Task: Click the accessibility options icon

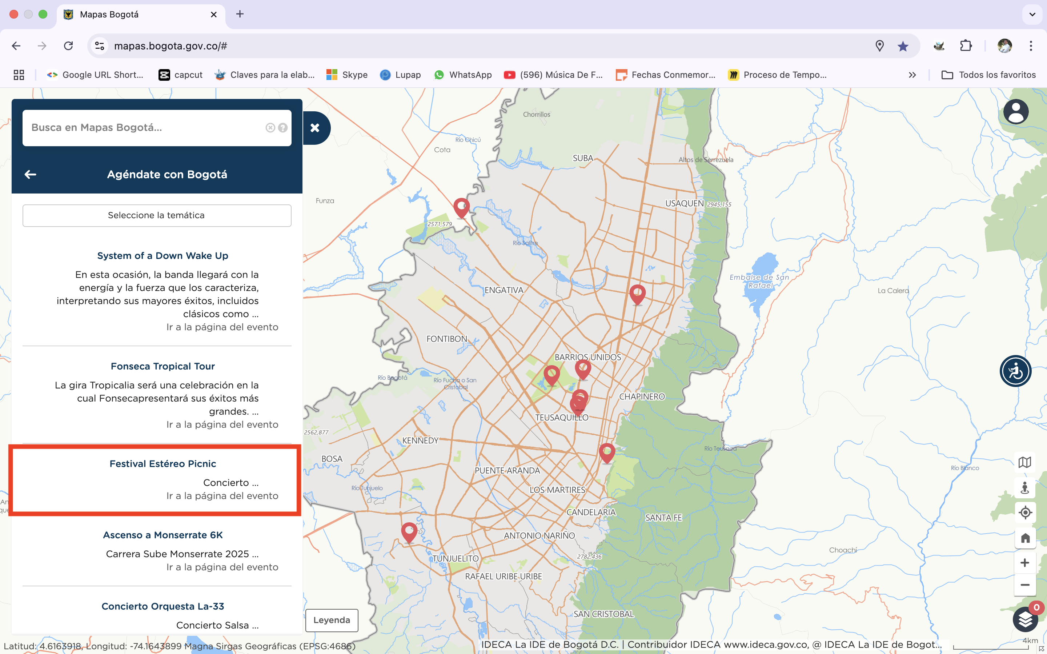Action: coord(1015,371)
